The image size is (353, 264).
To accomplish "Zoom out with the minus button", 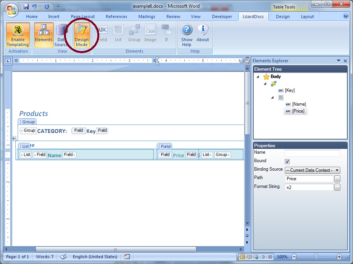I will (294, 257).
